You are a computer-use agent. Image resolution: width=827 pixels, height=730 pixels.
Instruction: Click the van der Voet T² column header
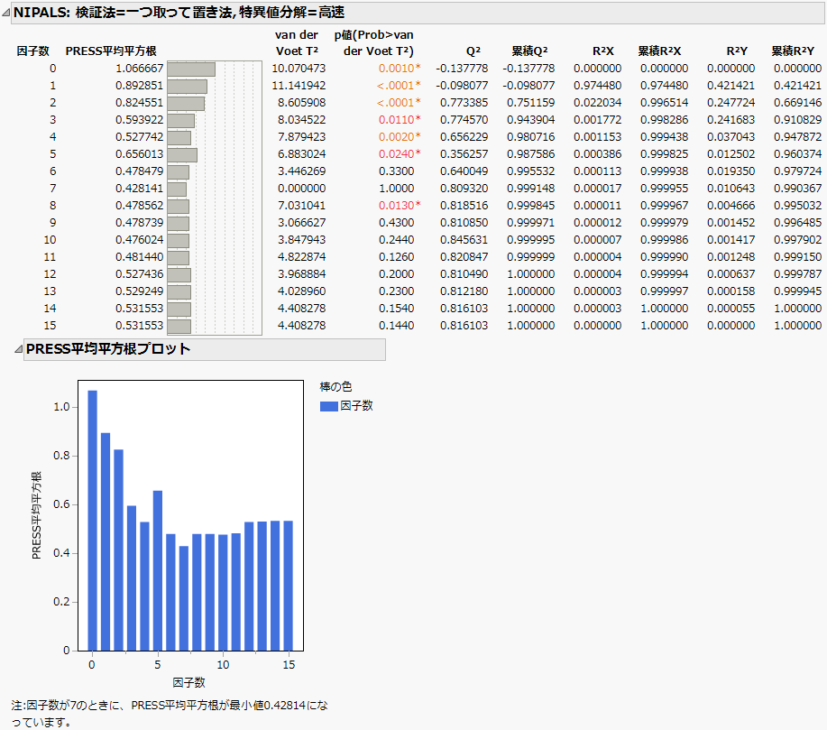[x=297, y=43]
